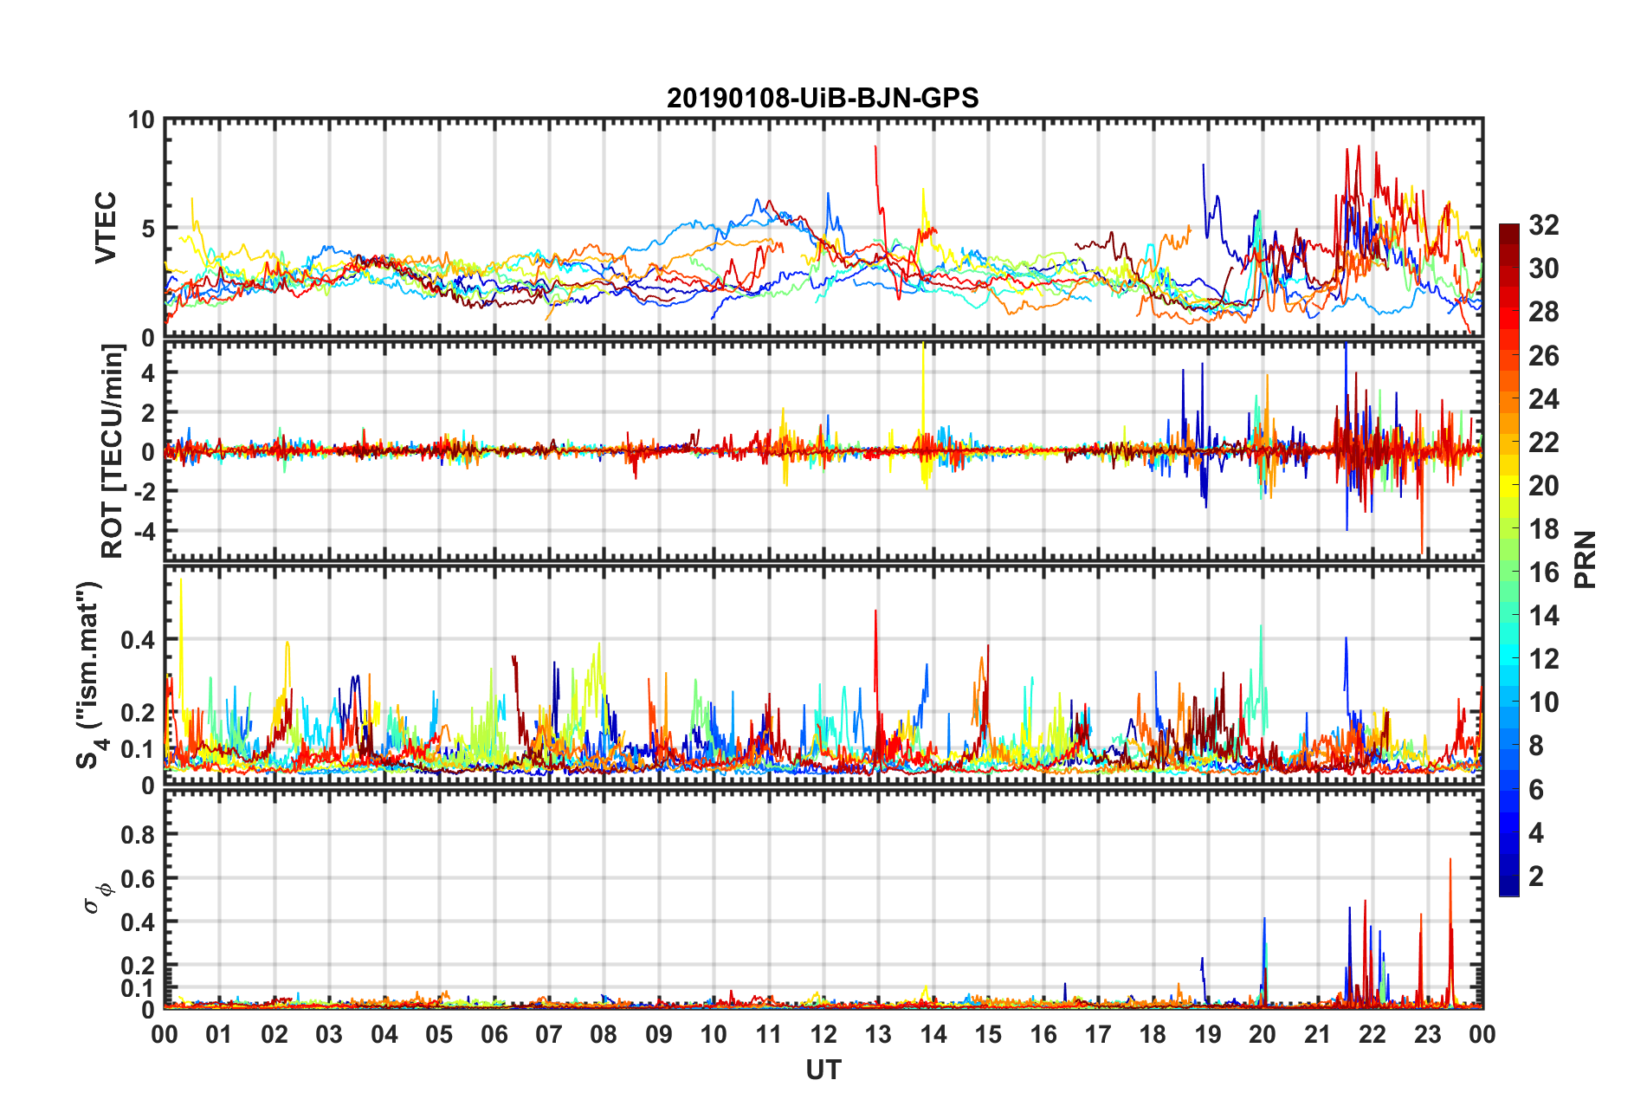Click x-axis hour tick 21

pos(1317,1034)
